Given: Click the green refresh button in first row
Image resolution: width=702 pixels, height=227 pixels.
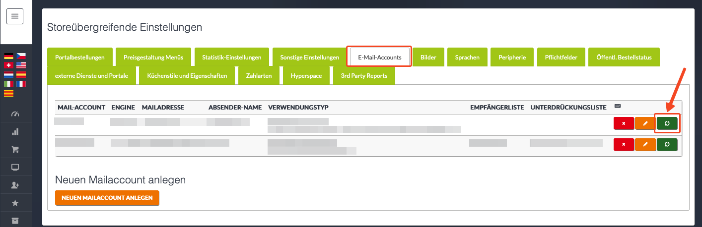Looking at the screenshot, I should pyautogui.click(x=667, y=123).
